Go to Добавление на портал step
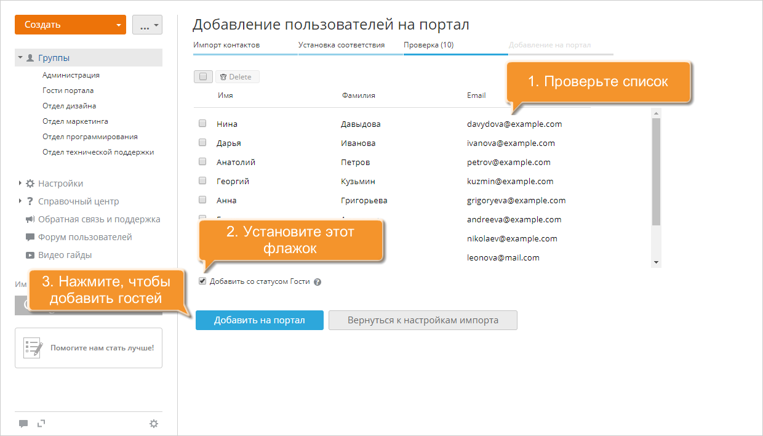 coord(550,45)
